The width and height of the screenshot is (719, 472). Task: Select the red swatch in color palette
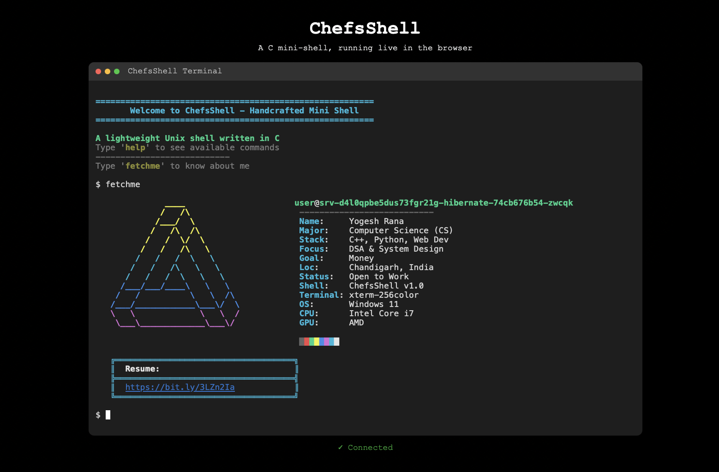point(307,342)
